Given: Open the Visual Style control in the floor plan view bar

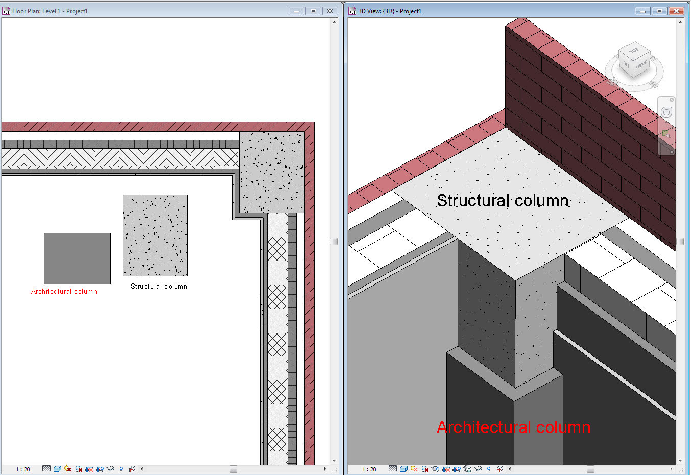Looking at the screenshot, I should pyautogui.click(x=57, y=468).
